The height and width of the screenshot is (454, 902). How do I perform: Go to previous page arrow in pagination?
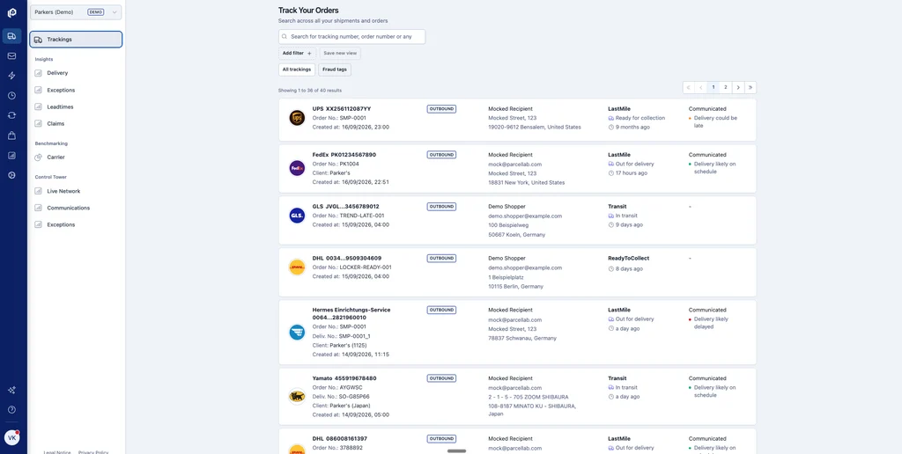700,87
